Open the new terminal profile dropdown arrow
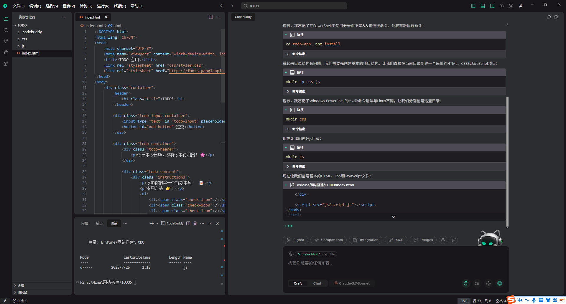 point(157,224)
